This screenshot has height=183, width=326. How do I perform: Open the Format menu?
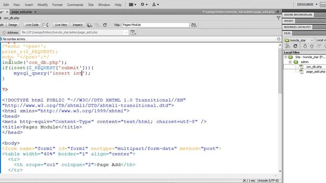point(58,5)
